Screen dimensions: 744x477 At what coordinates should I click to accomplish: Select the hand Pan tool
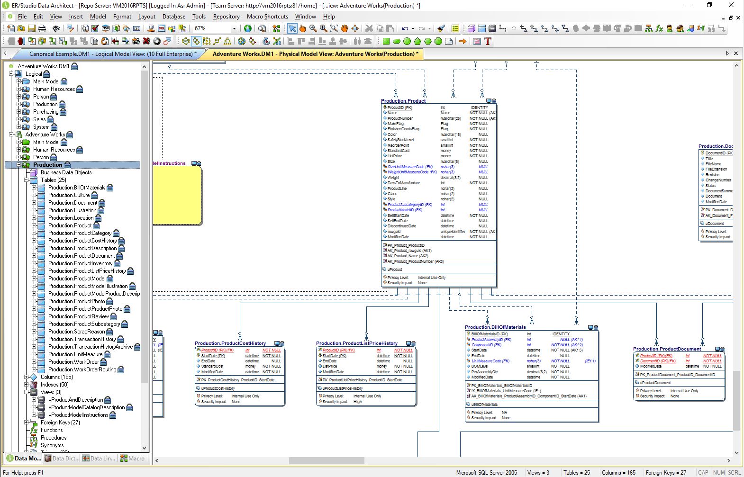(x=344, y=29)
